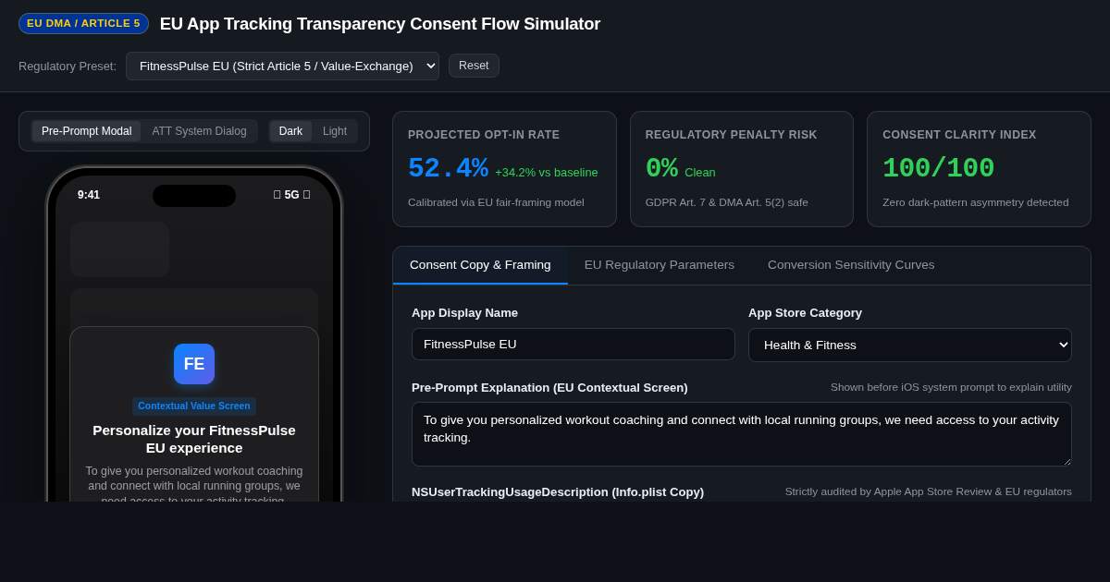The width and height of the screenshot is (1110, 582).
Task: Click the 'Personalize your FitnessPulse EU experience' heading
Action: tap(194, 439)
